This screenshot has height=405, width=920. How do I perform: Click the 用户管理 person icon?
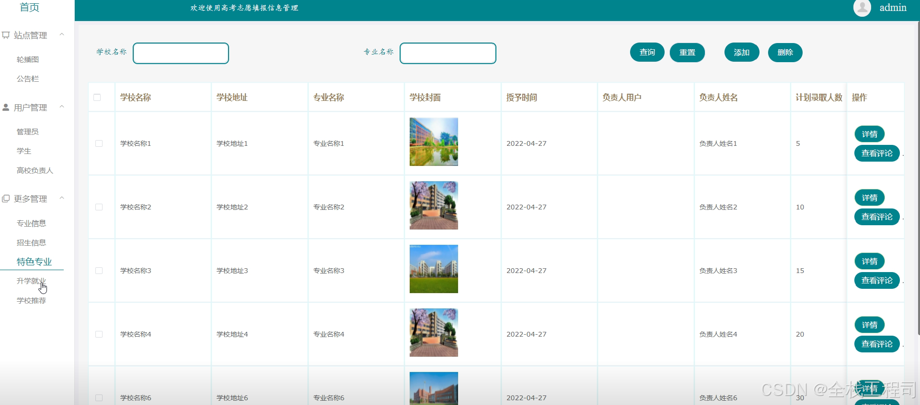[6, 107]
